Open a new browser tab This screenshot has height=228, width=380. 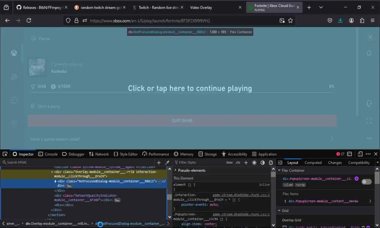click(309, 7)
